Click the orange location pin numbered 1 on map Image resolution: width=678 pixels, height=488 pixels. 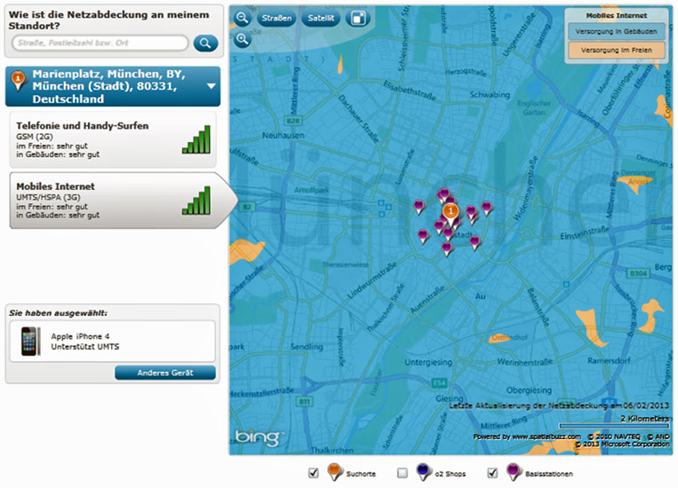[451, 212]
